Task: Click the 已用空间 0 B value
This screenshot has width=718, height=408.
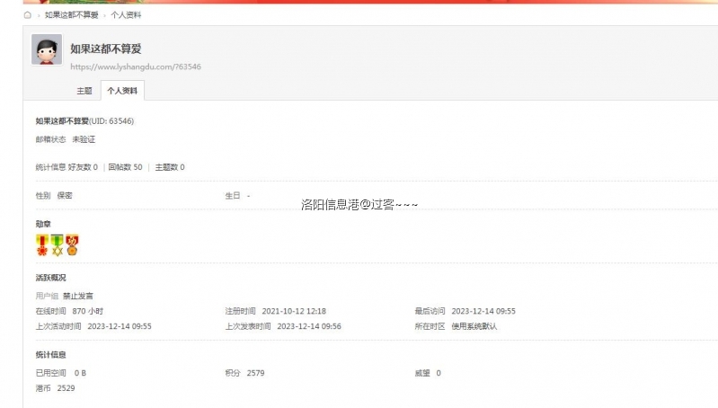Action: click(80, 373)
